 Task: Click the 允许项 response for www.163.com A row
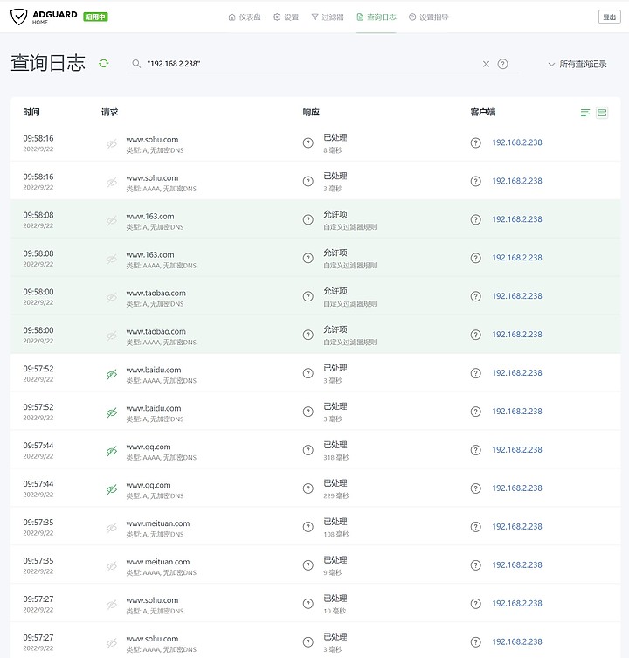point(335,214)
